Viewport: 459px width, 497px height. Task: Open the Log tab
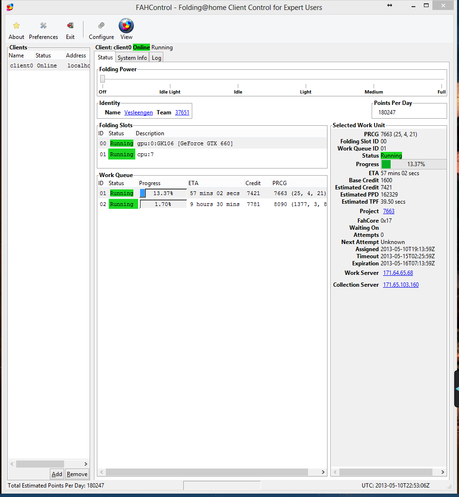156,58
